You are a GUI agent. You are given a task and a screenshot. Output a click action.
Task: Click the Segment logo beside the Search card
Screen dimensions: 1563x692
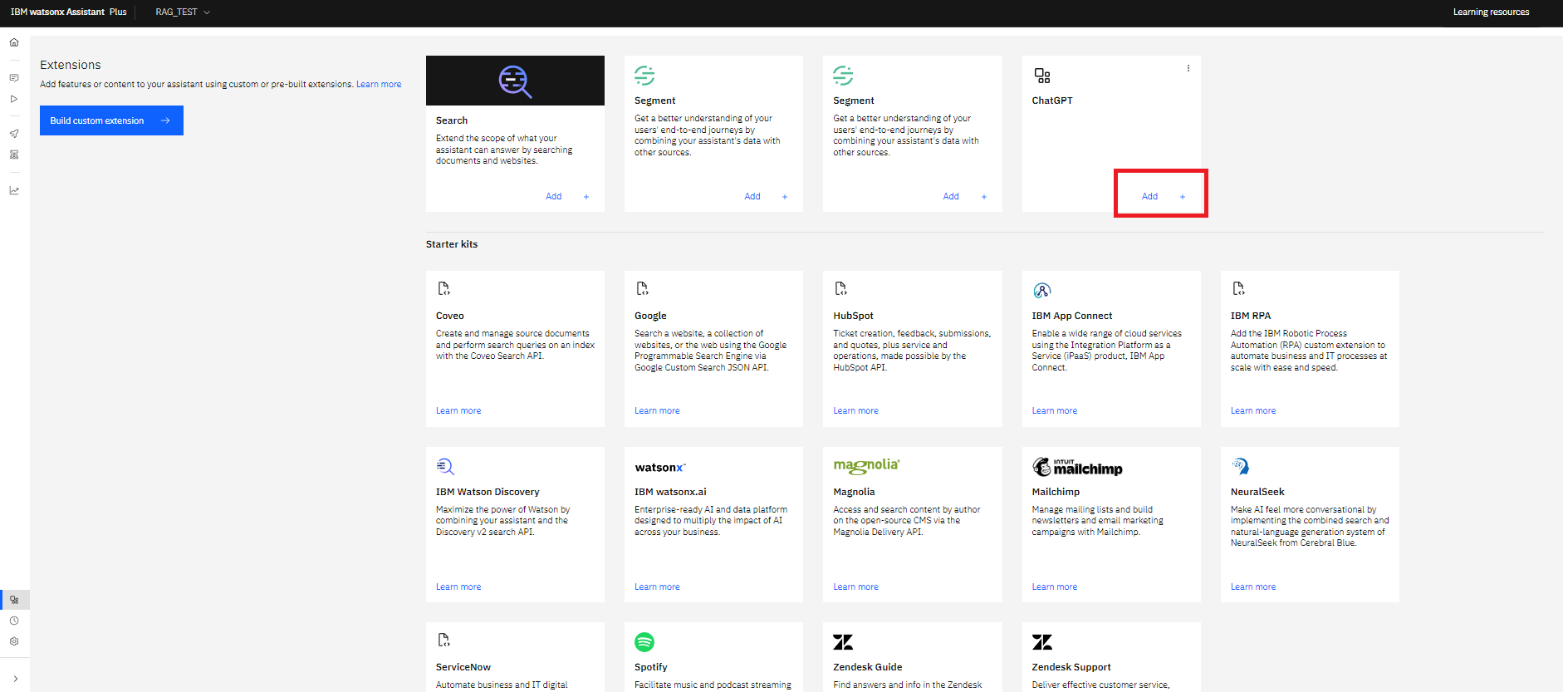pyautogui.click(x=644, y=76)
